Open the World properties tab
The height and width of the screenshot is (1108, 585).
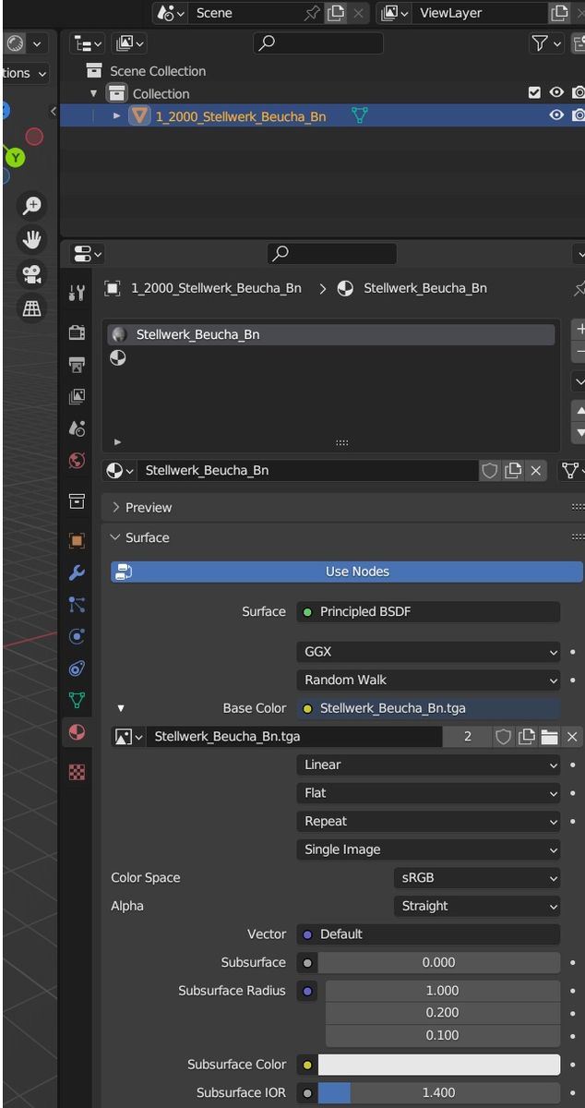click(x=78, y=461)
